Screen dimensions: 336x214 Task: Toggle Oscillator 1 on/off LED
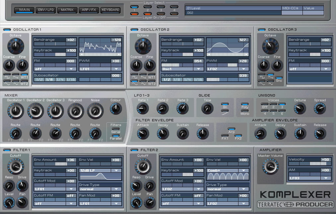click(7, 29)
